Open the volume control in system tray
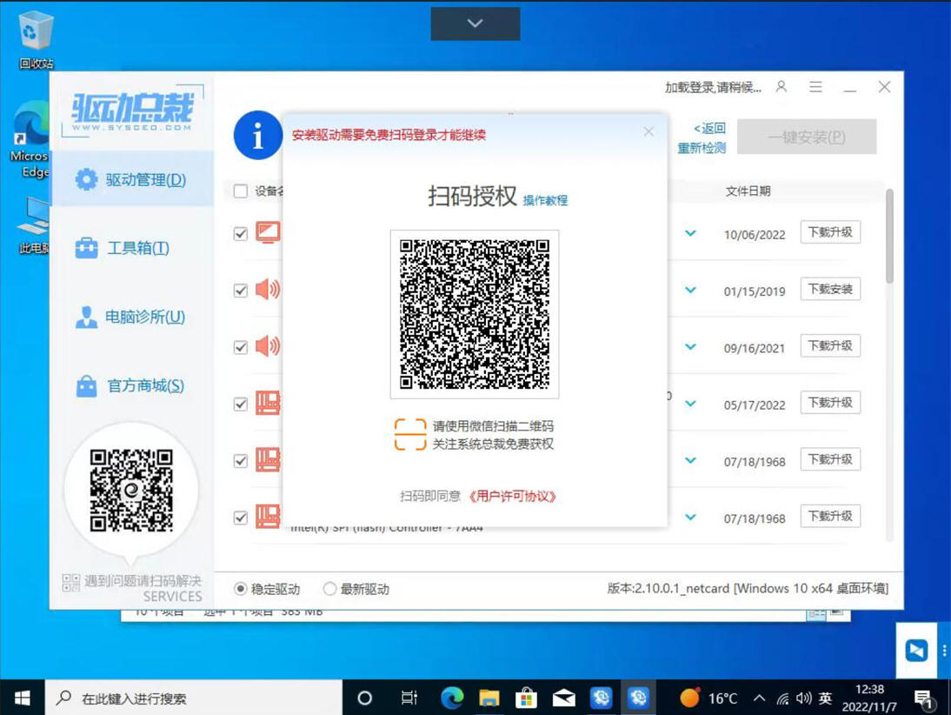Viewport: 951px width, 715px height. (x=804, y=698)
